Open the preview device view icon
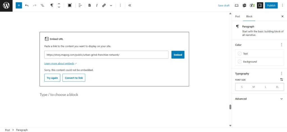Image resolution: width=287 pixels, height=132 pixels. [x=237, y=6]
